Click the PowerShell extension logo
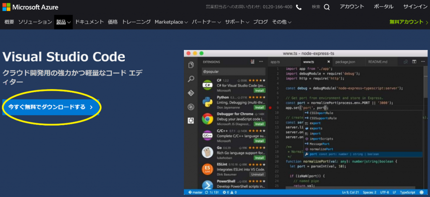This screenshot has width=430, height=197. tap(207, 185)
